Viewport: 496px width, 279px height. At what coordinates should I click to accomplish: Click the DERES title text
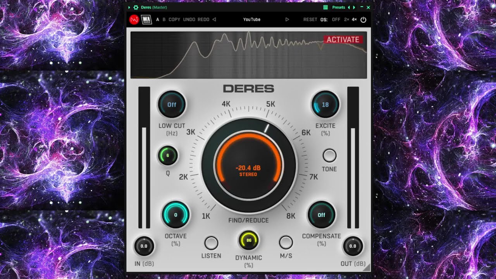tap(248, 89)
